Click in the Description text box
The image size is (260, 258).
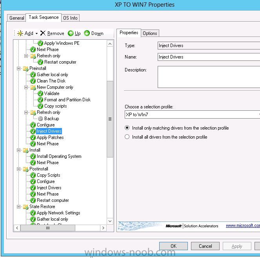coord(209,77)
